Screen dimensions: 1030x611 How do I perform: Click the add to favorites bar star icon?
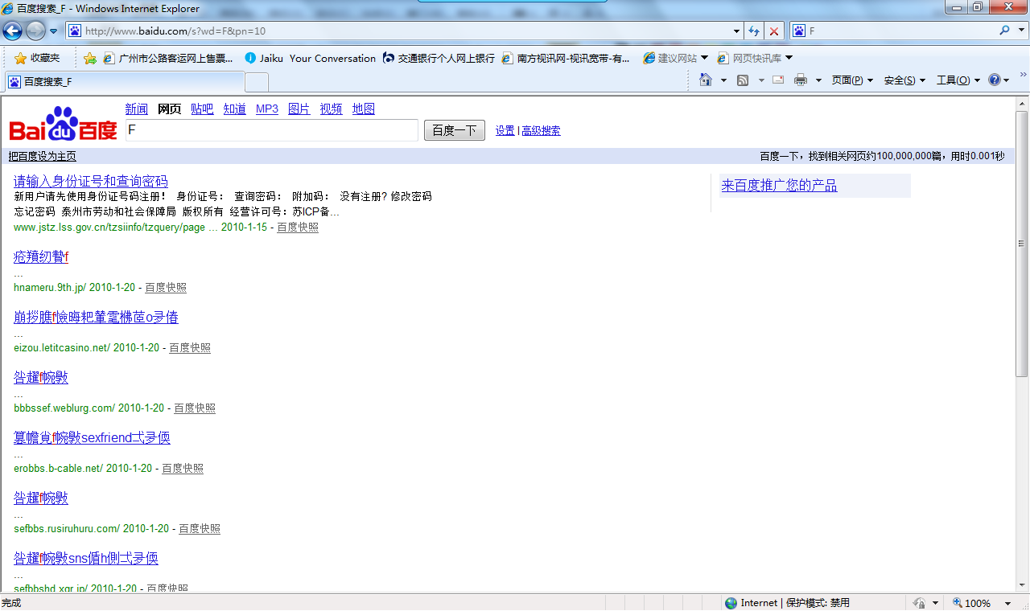point(90,58)
